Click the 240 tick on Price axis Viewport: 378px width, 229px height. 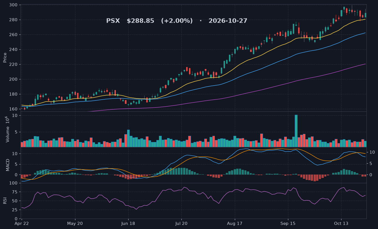pyautogui.click(x=13, y=50)
